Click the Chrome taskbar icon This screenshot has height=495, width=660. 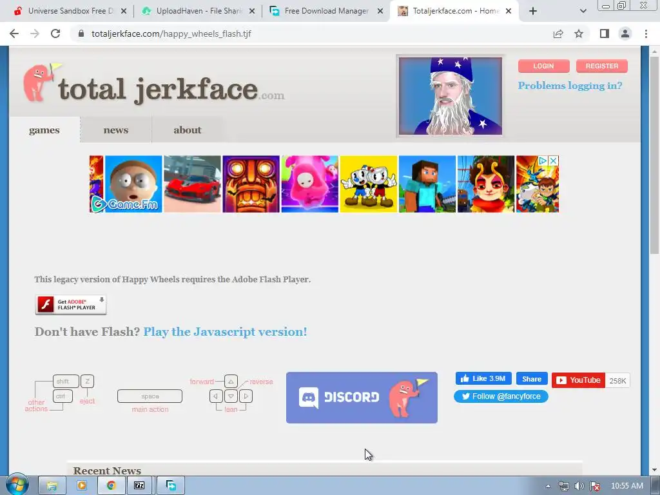click(x=111, y=486)
